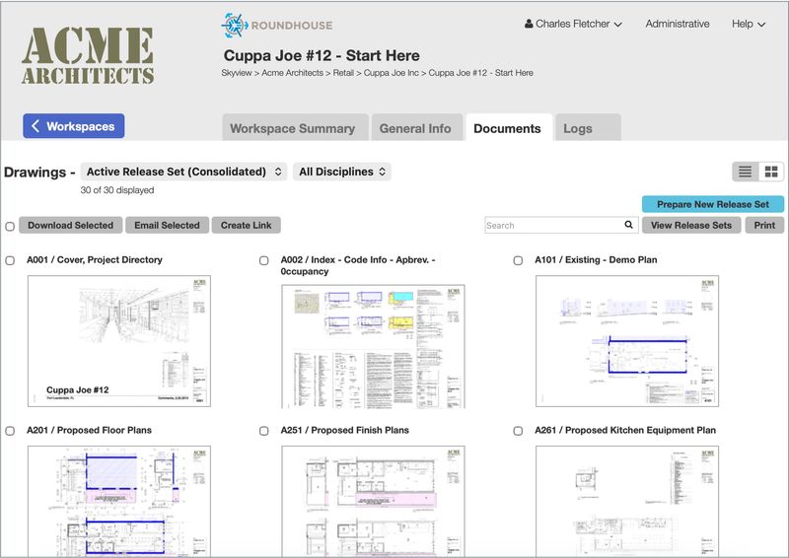
Task: Open A001 Cover drawing thumbnail
Action: (x=119, y=341)
